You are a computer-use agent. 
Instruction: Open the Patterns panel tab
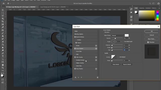[154, 8]
